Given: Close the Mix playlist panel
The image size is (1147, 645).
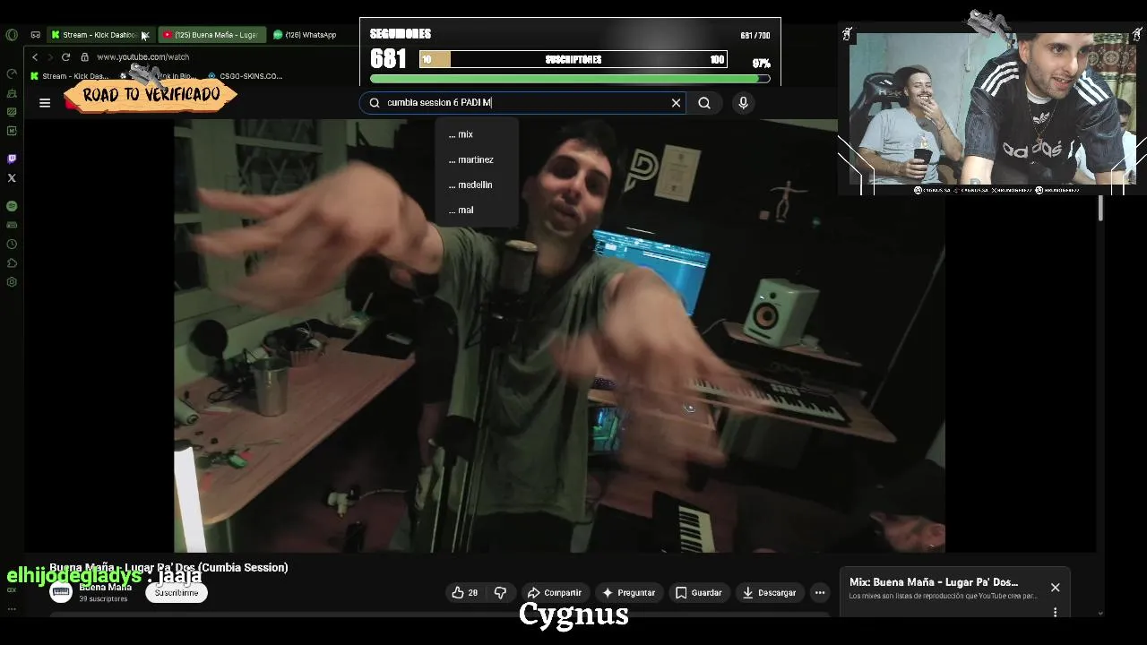Looking at the screenshot, I should pos(1055,588).
